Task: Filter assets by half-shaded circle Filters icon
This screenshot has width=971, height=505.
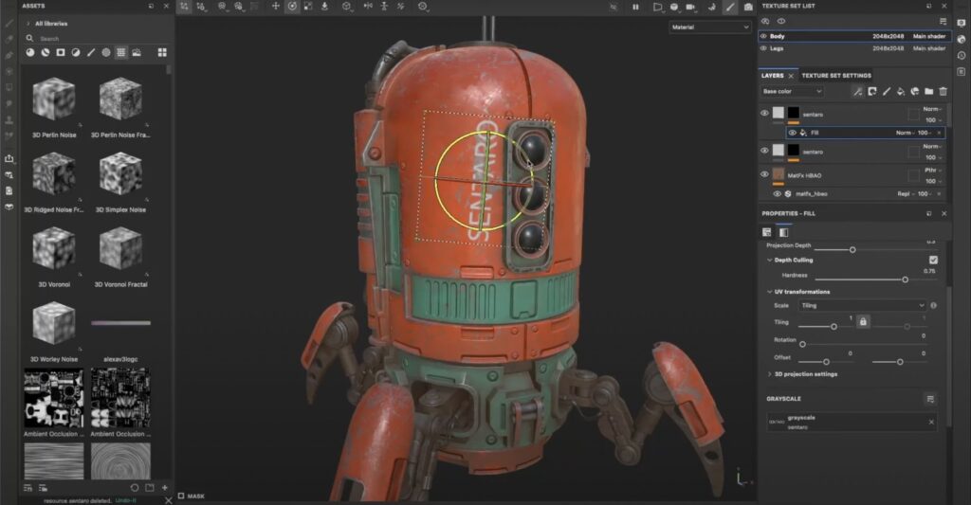Action: point(76,53)
